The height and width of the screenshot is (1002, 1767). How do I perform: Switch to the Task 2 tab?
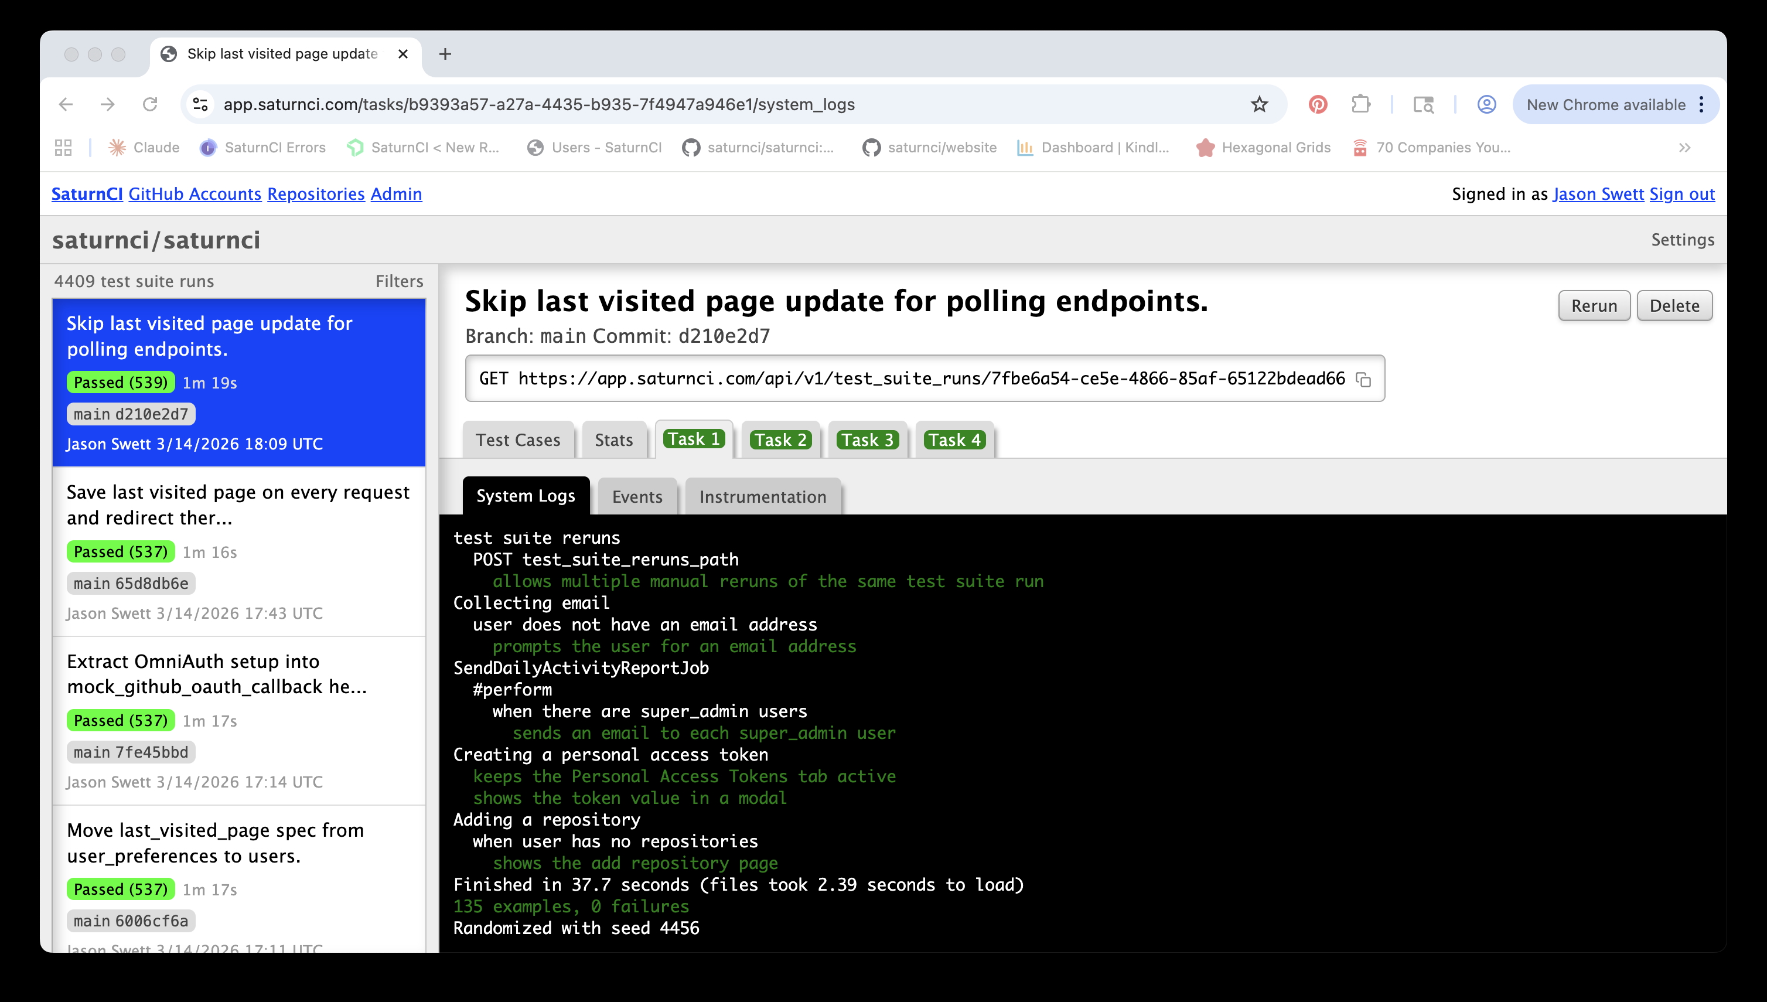point(780,439)
